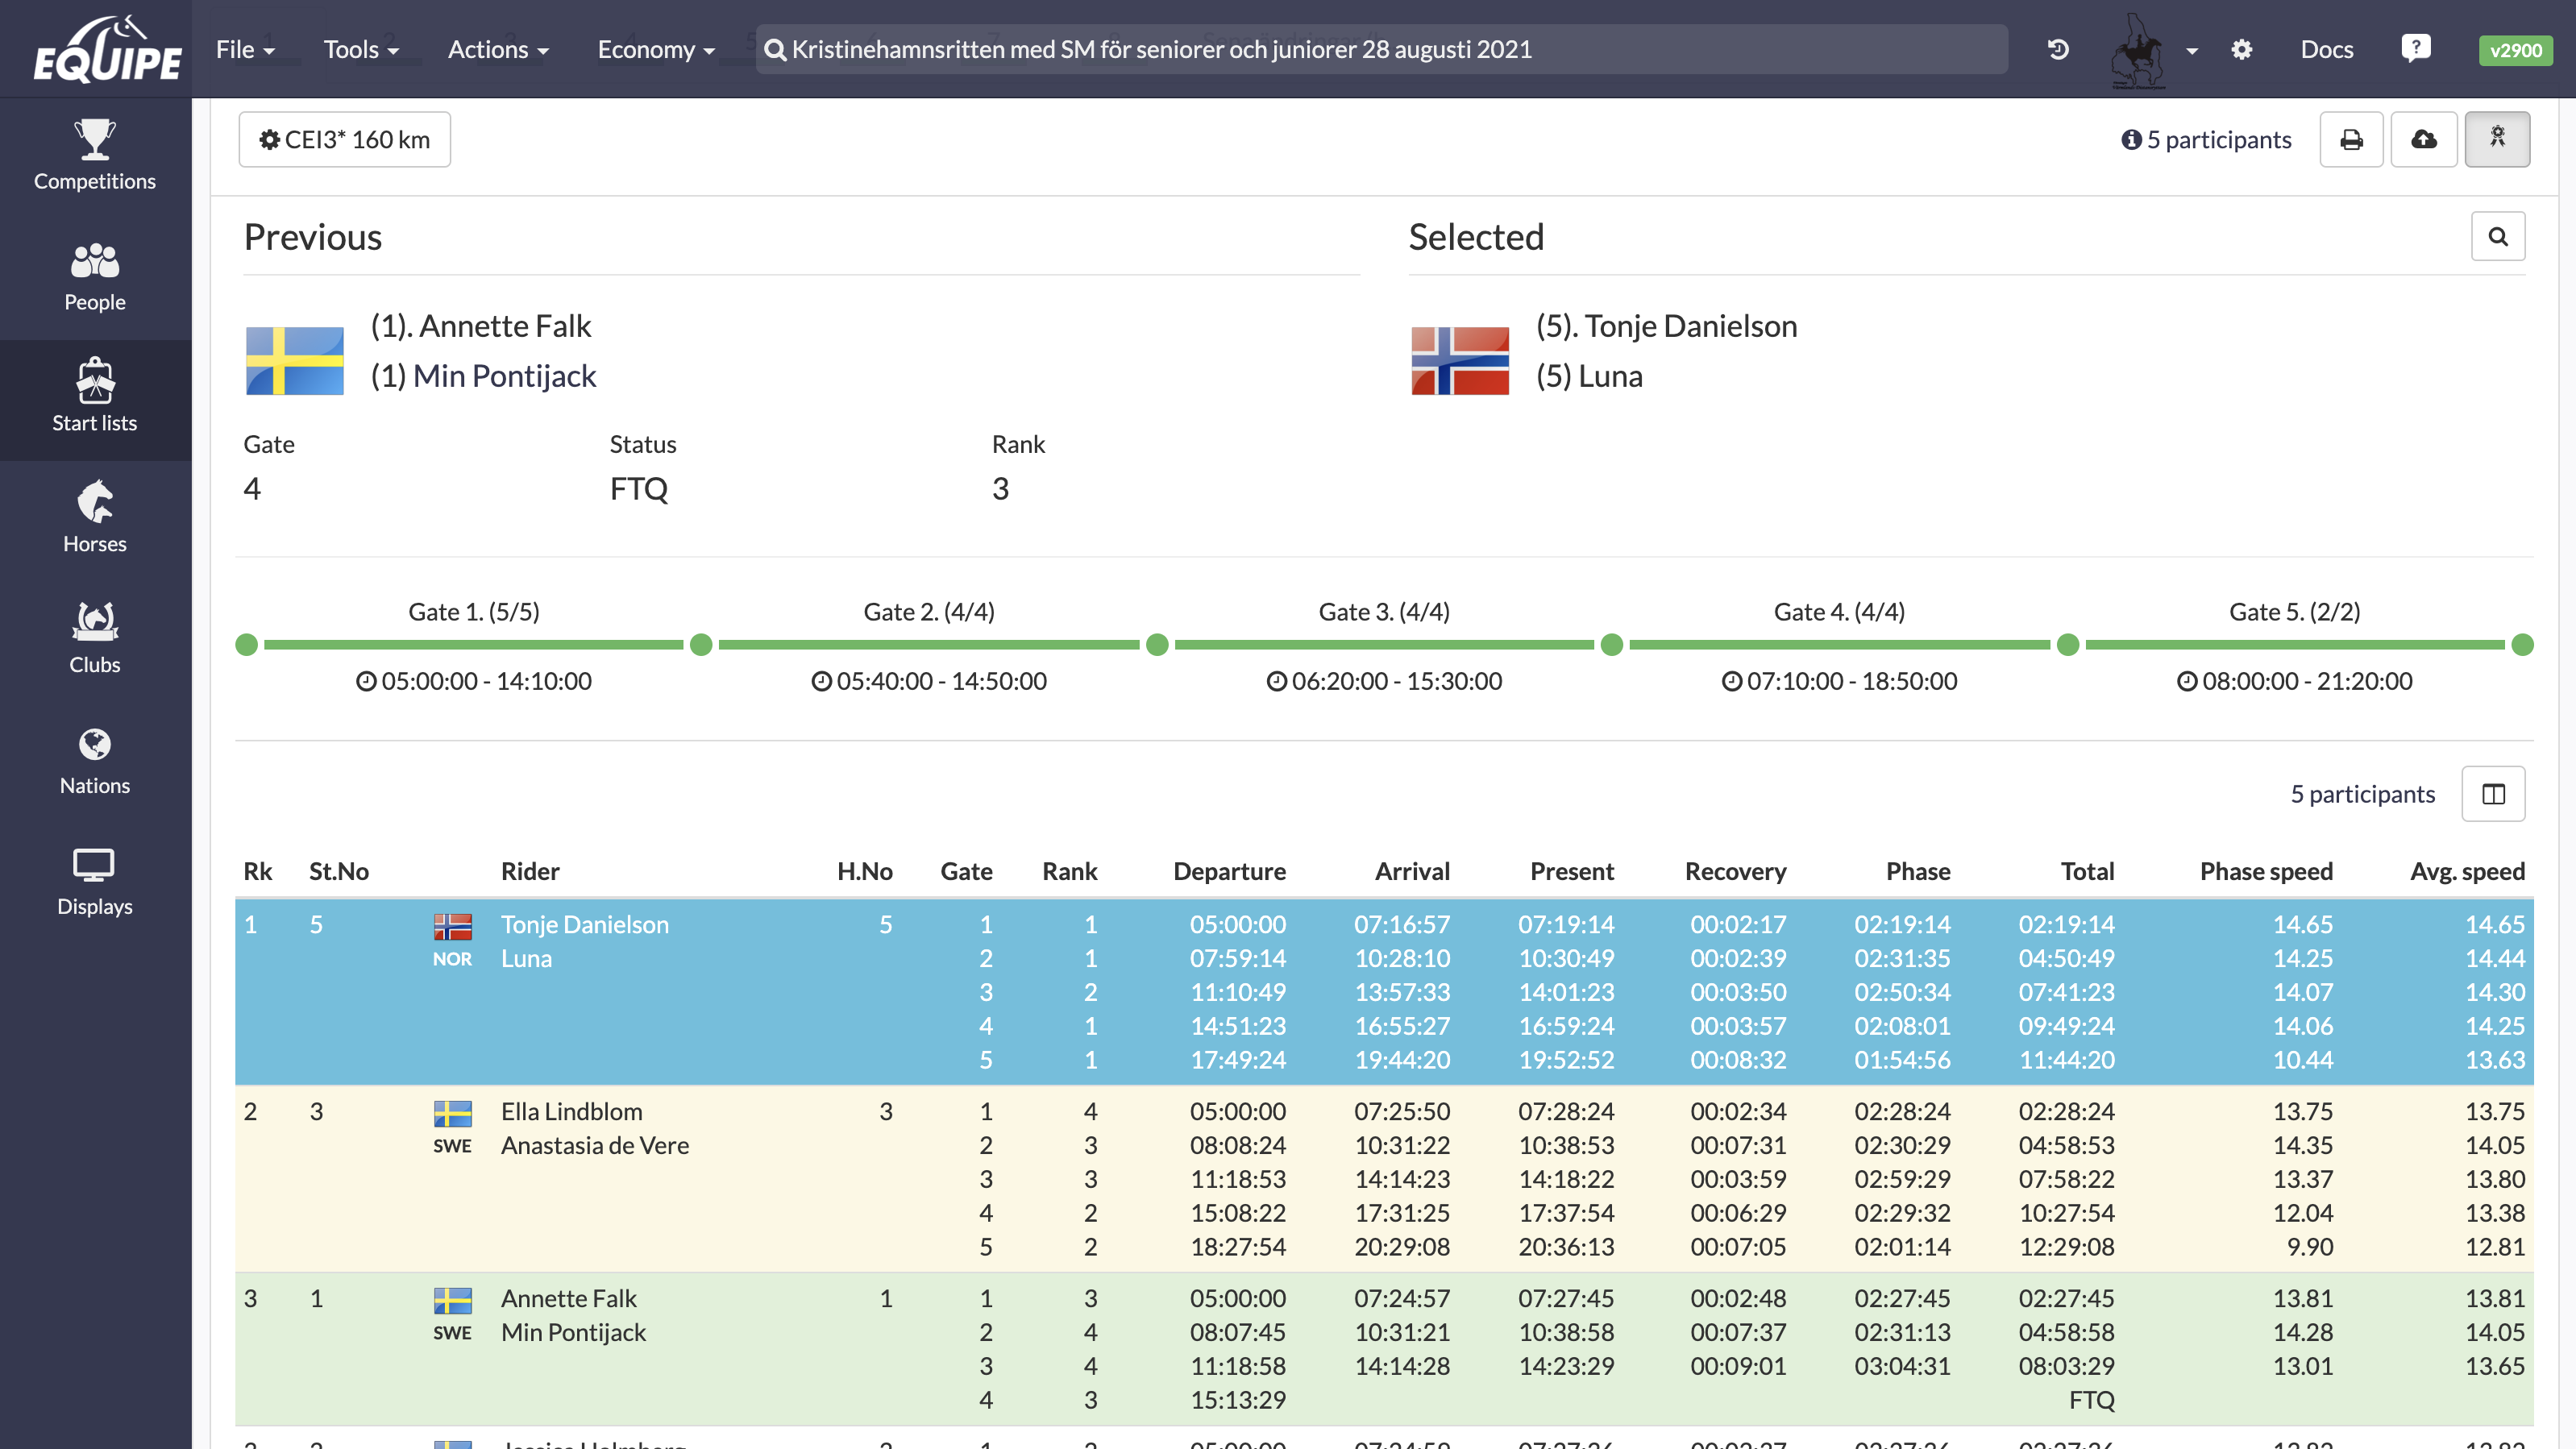Open search for selected rider

click(x=2497, y=237)
